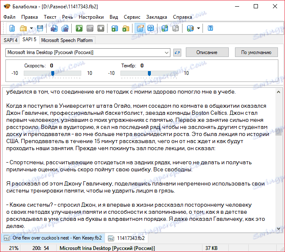Screen dimensions: 285x252
Task: Click the vertical scrollbar thumb
Action: [278, 132]
